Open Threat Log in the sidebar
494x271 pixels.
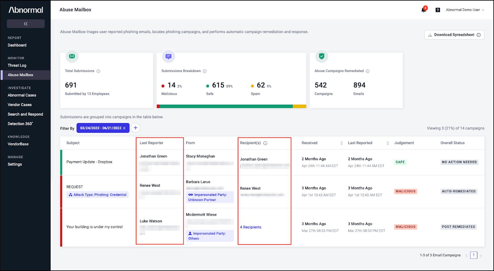pyautogui.click(x=17, y=65)
